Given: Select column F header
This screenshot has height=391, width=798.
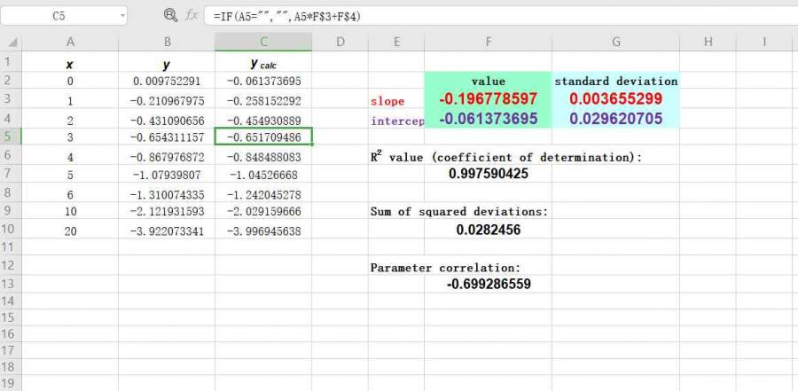Looking at the screenshot, I should pos(488,42).
